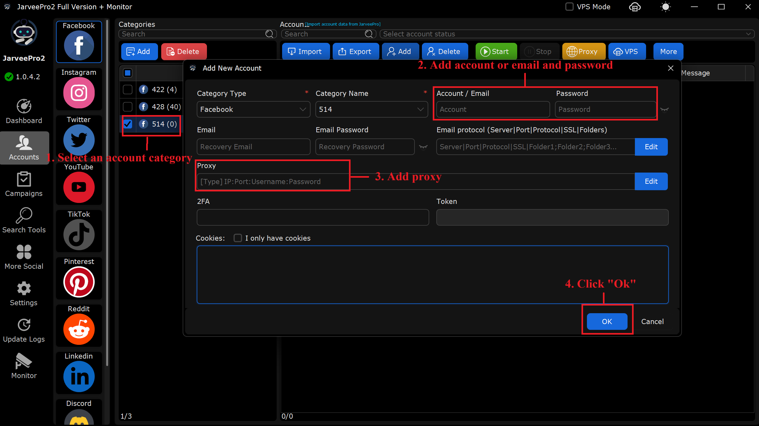Enable VPS Mode checkbox

tap(569, 7)
